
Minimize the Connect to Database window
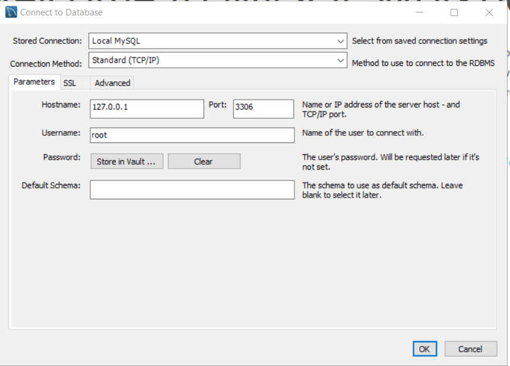coord(420,12)
